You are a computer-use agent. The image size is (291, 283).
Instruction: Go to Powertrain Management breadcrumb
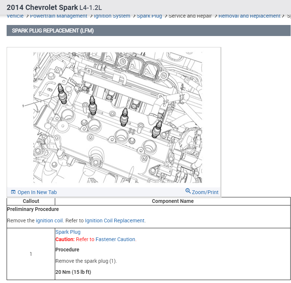click(x=58, y=16)
